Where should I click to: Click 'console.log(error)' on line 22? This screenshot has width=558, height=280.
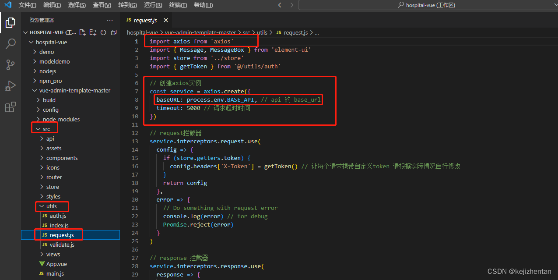click(x=193, y=216)
